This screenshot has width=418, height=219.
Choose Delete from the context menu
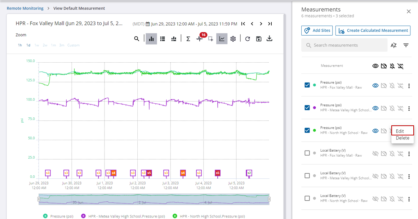click(402, 138)
